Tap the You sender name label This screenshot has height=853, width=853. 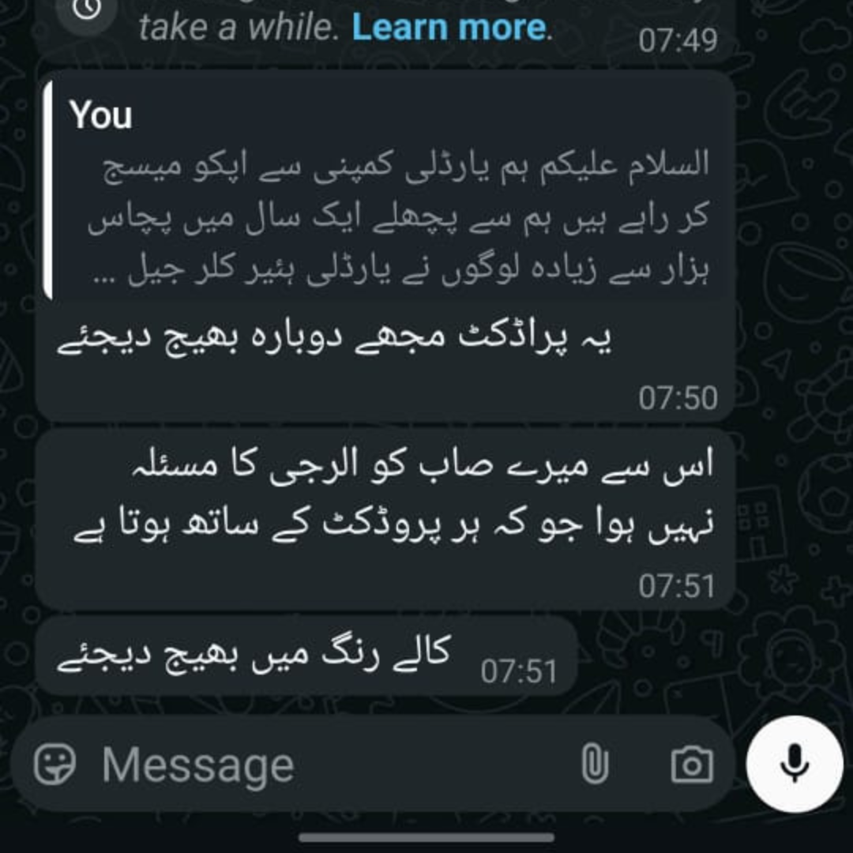(100, 115)
